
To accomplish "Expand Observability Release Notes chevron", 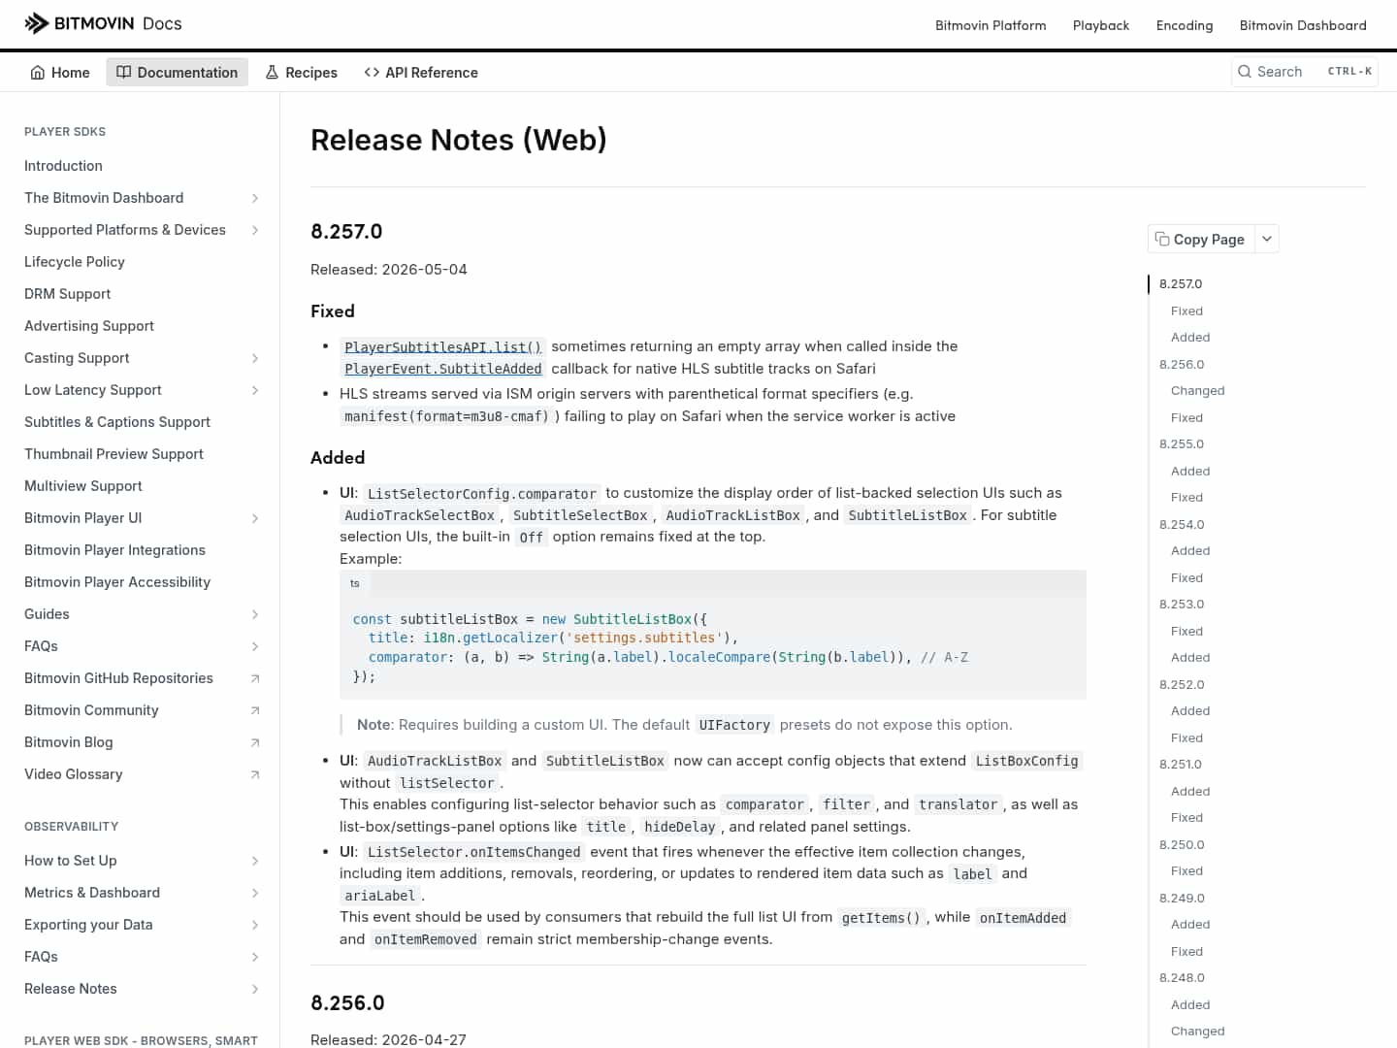I will click(255, 989).
